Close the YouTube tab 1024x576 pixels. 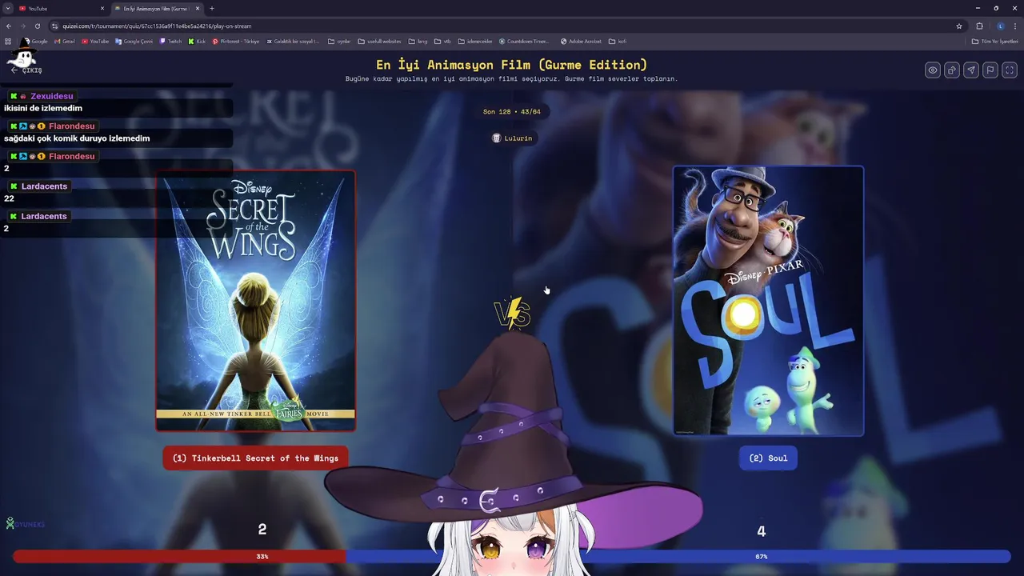102,8
